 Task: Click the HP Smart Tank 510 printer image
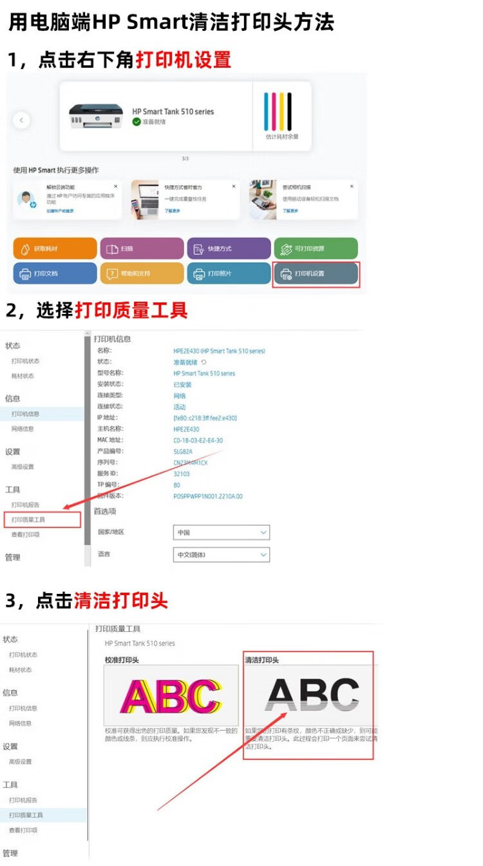pyautogui.click(x=95, y=116)
